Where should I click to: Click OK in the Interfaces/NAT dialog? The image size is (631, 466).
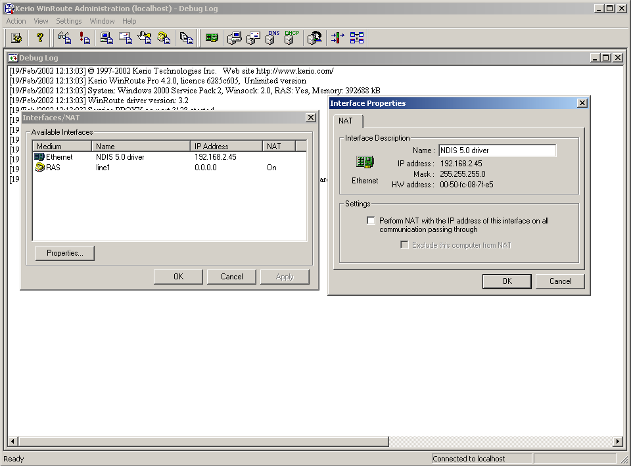[178, 277]
